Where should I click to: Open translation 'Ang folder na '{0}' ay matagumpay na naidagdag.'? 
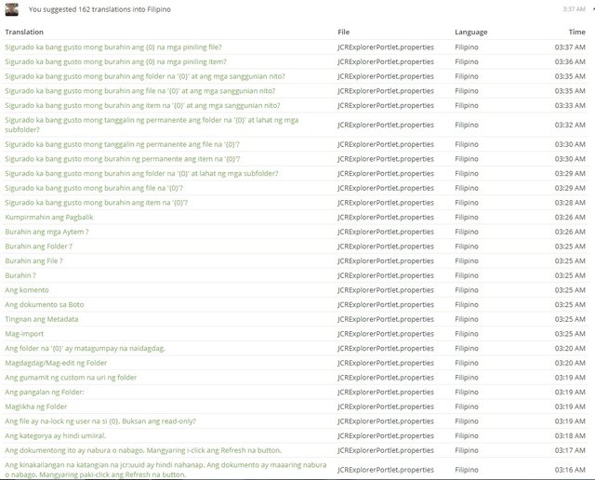tap(85, 348)
